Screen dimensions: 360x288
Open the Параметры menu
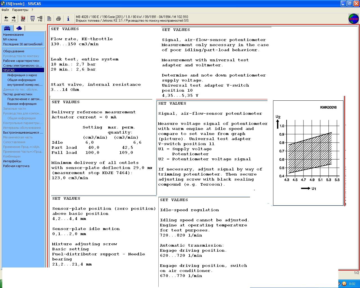pyautogui.click(x=20, y=10)
